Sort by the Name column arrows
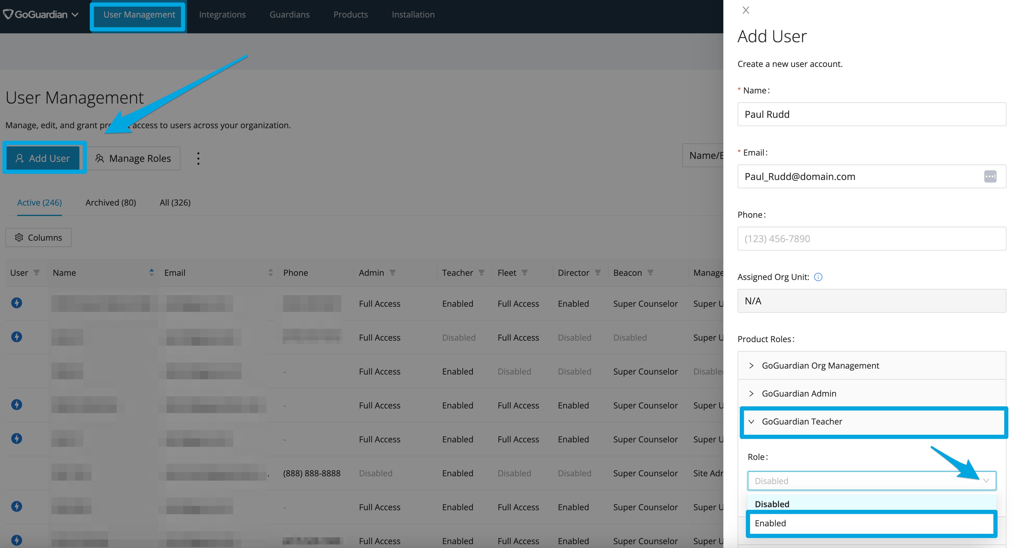1016x548 pixels. (151, 273)
